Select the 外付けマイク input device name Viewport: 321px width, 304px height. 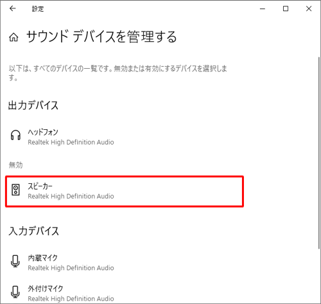[46, 289]
